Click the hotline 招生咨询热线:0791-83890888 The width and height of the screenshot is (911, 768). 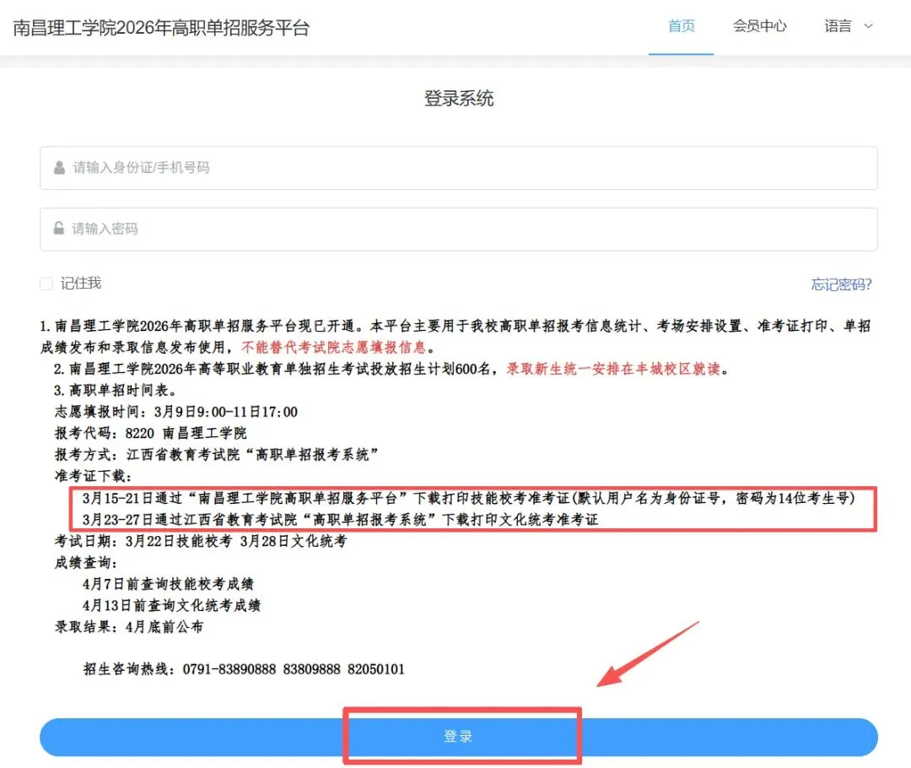pyautogui.click(x=244, y=669)
